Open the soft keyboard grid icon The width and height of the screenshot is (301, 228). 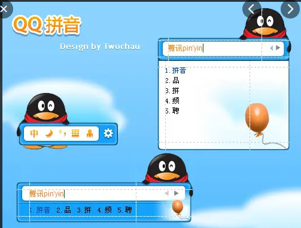[75, 133]
